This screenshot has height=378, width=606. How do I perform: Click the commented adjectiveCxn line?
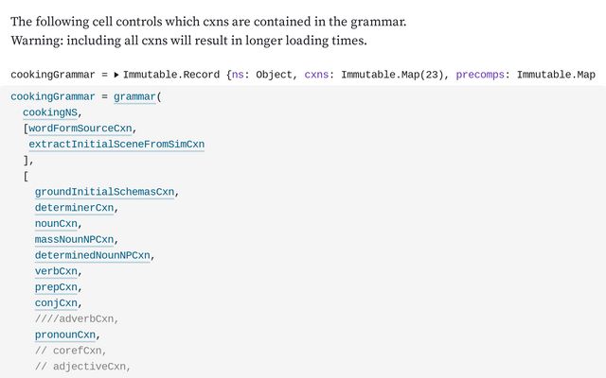tap(82, 367)
